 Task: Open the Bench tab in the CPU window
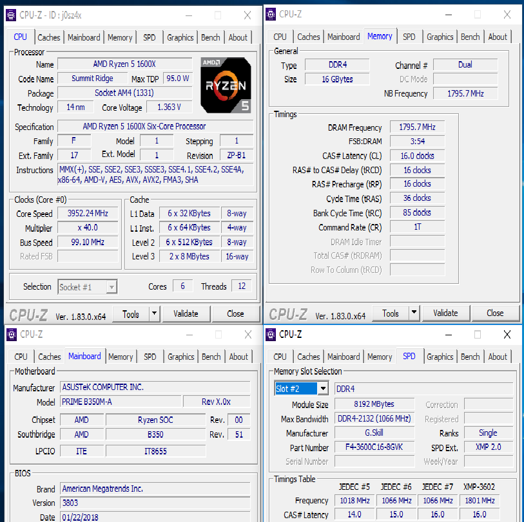click(x=211, y=37)
